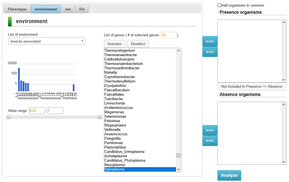Screen dimensions: 289x182
Task: Enable Add organisms in common checkbox
Action: pyautogui.click(x=219, y=5)
